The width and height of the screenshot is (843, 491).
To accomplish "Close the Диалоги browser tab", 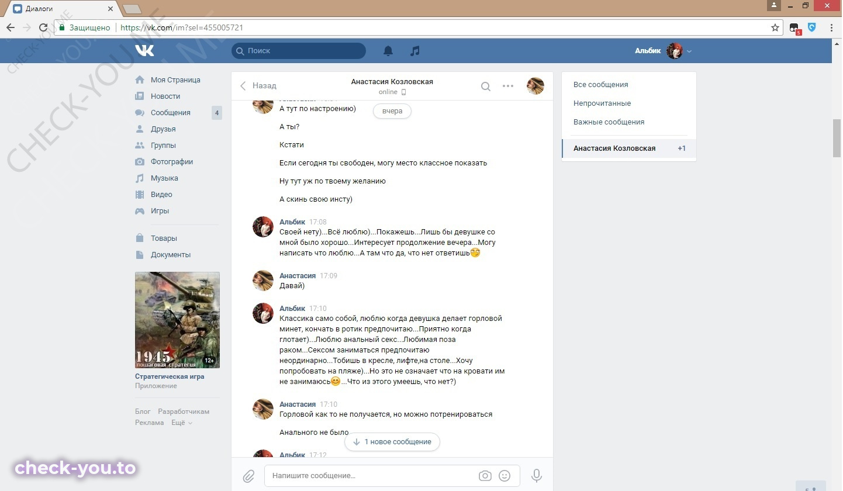I will coord(111,9).
